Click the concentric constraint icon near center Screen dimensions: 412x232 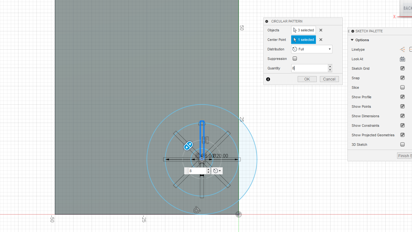click(x=198, y=156)
